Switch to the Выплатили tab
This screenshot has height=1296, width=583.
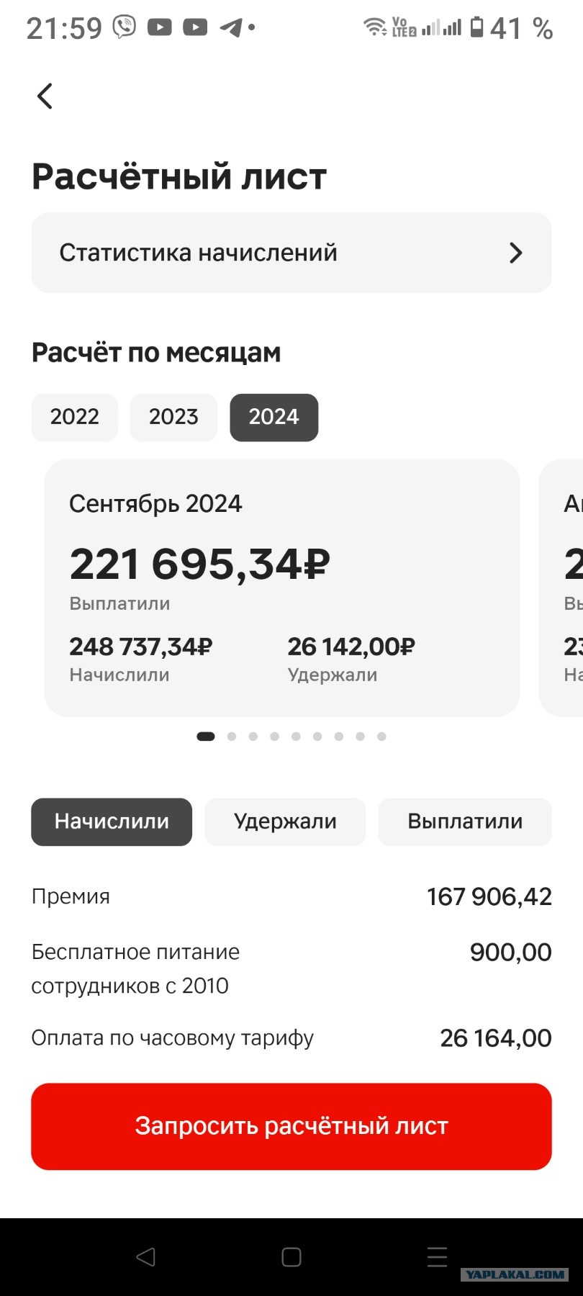[x=465, y=822]
